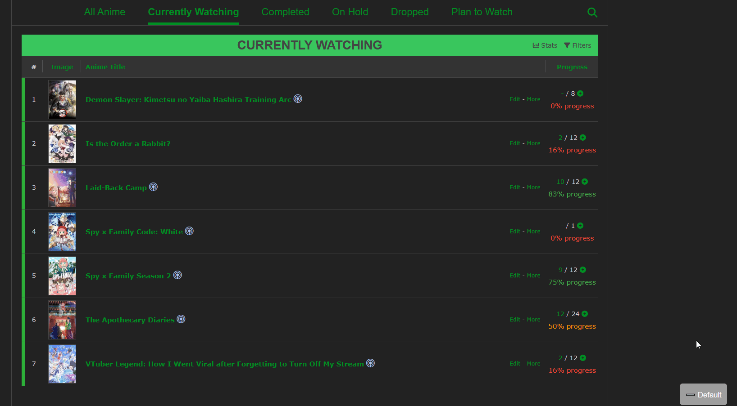The height and width of the screenshot is (406, 737).
Task: Open the Spy x Family Code: White thumbnail
Action: coord(62,232)
